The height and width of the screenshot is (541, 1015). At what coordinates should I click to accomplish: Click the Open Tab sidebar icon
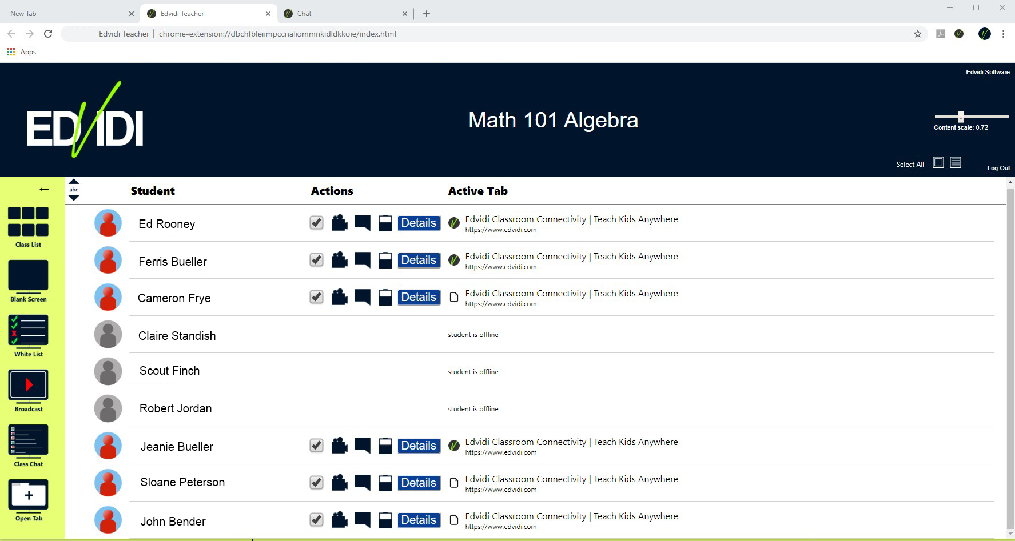pos(28,500)
